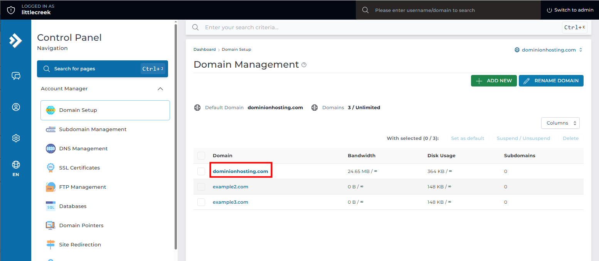Open the user profile icon in sidebar
Viewport: 599px width, 261px height.
pyautogui.click(x=16, y=107)
